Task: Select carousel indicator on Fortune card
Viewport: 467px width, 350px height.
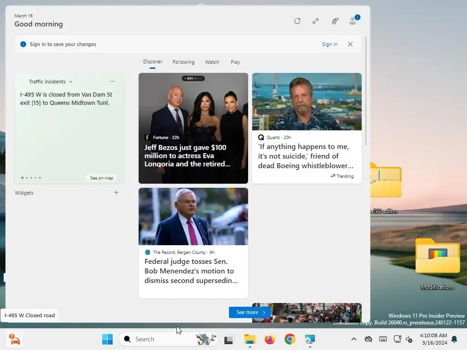Action: coord(193,78)
